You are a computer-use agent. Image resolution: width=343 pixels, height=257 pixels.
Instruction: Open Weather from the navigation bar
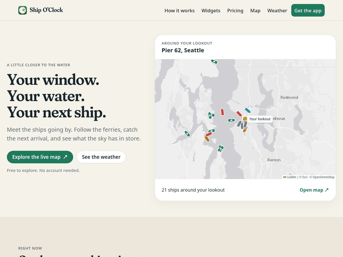pos(277,11)
